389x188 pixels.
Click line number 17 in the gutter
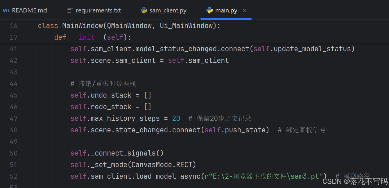pos(14,37)
